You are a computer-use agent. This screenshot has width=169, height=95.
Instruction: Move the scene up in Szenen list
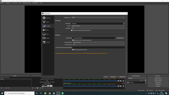point(6,88)
